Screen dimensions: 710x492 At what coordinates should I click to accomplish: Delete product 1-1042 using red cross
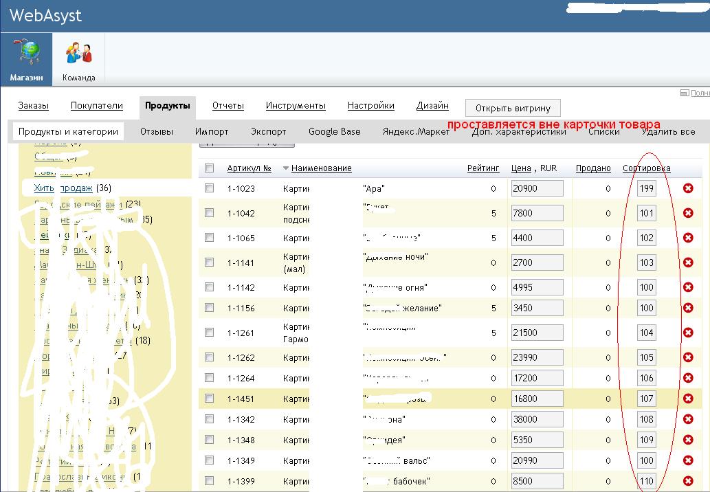click(688, 213)
